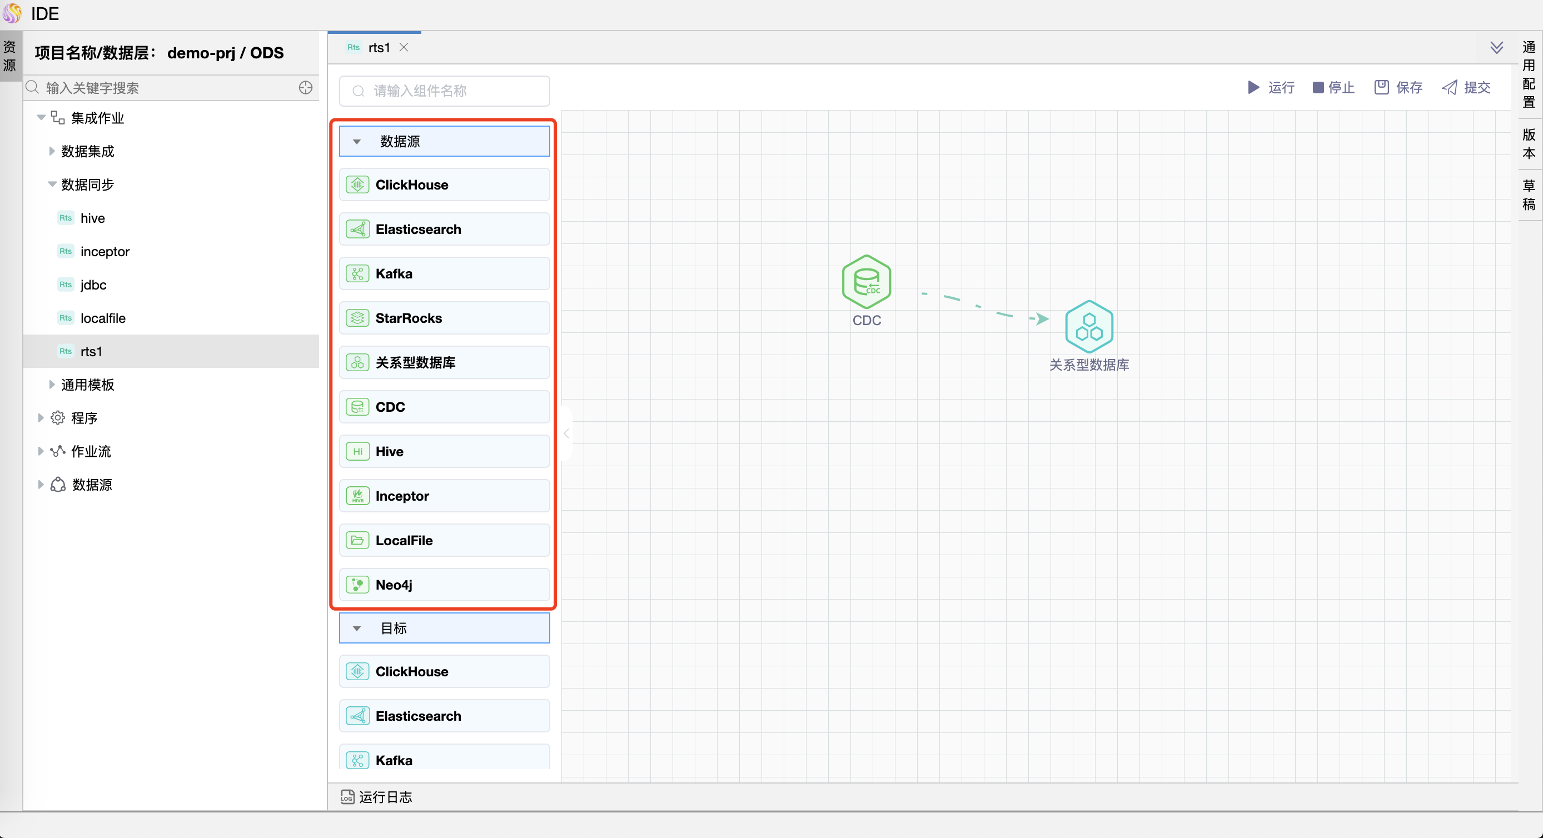Expand the 数据集成 tree folder
1543x838 pixels.
pos(52,152)
